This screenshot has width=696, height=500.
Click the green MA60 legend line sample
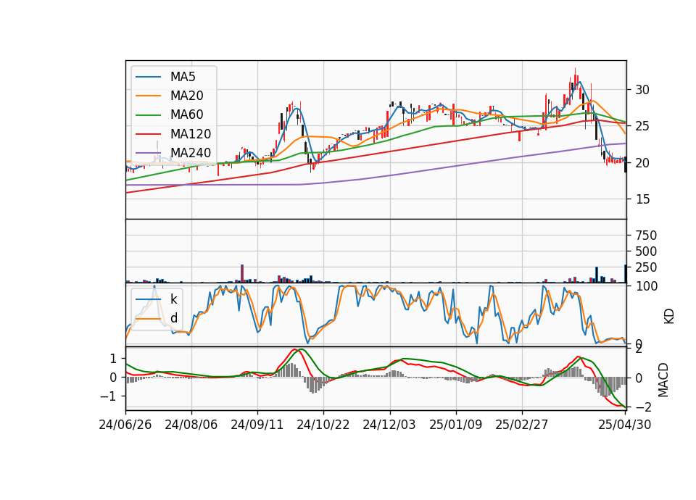click(x=148, y=114)
